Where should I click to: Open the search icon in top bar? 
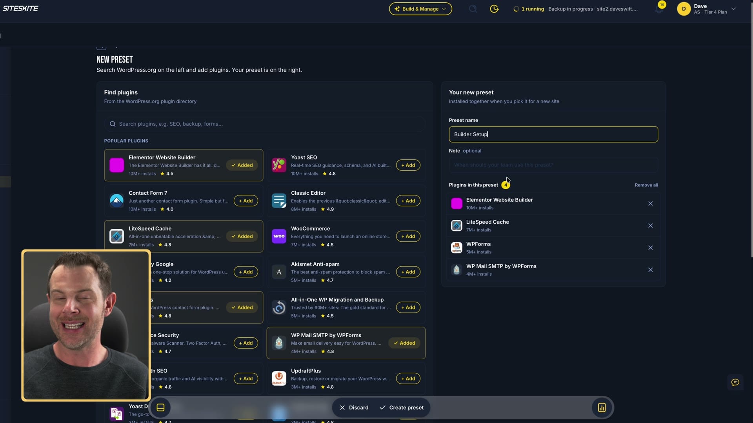[473, 9]
